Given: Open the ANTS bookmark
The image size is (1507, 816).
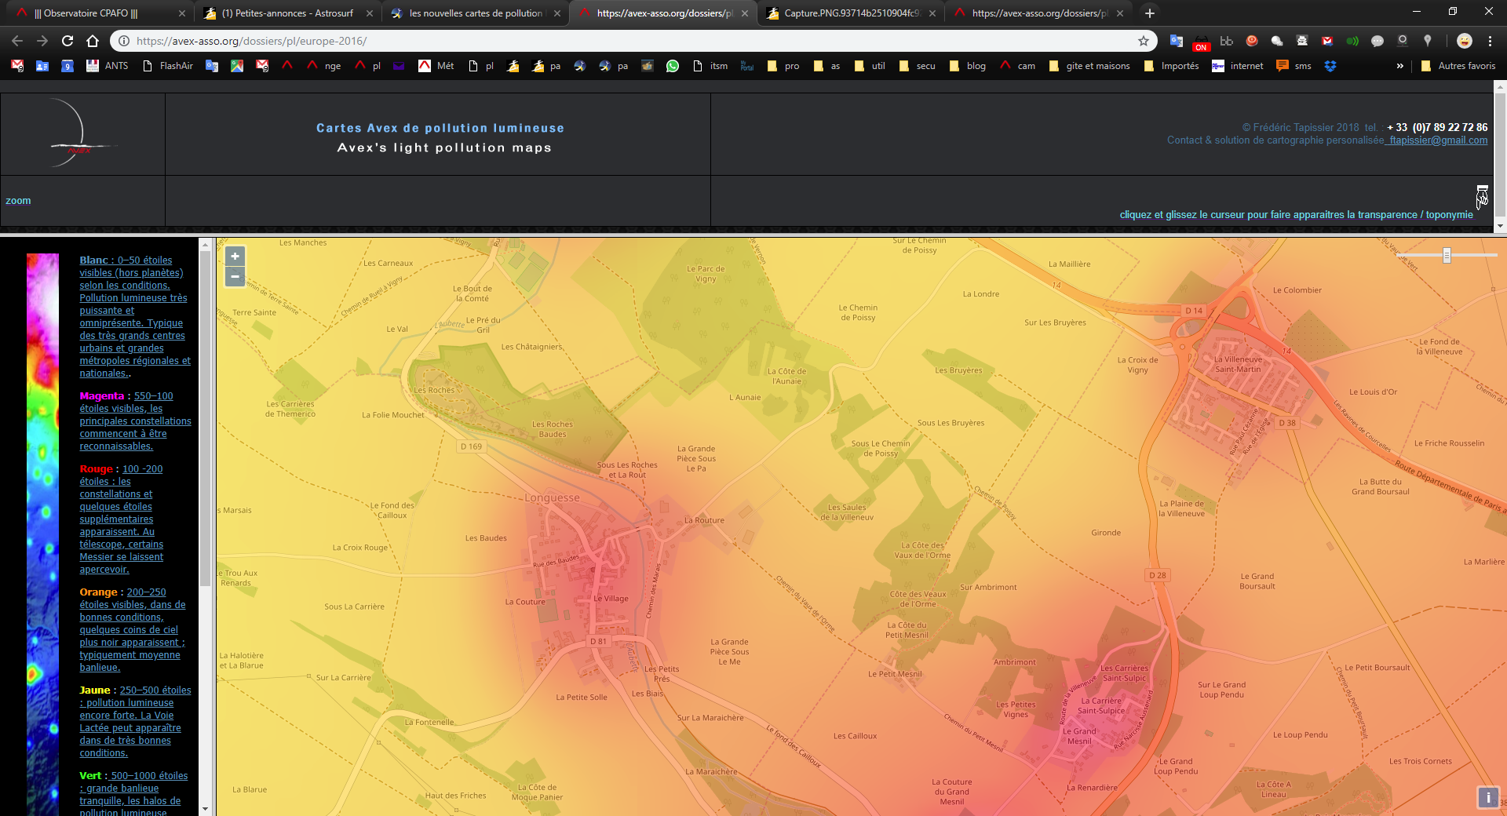Looking at the screenshot, I should tap(108, 66).
